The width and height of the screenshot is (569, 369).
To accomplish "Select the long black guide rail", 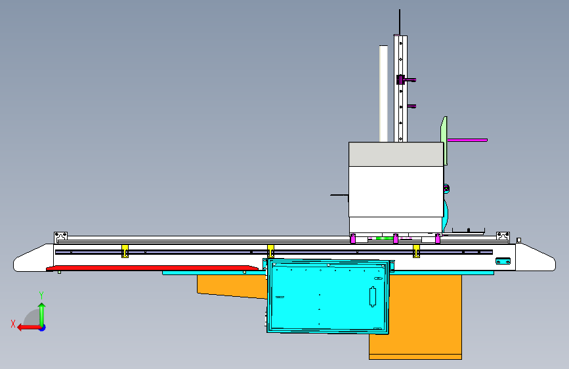I will click(274, 251).
